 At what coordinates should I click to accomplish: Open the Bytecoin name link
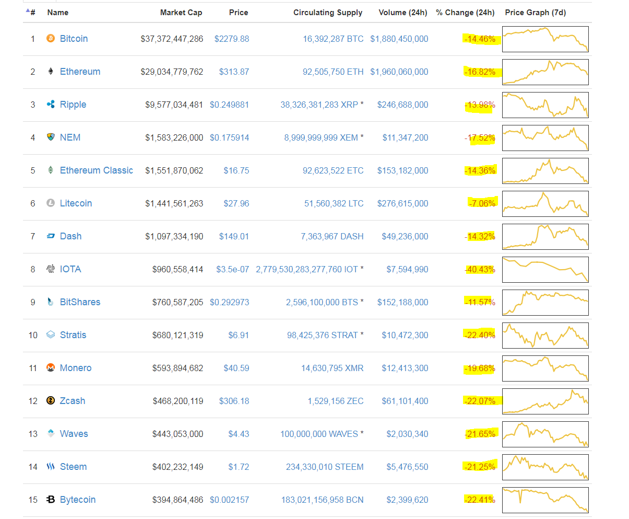[x=78, y=500]
